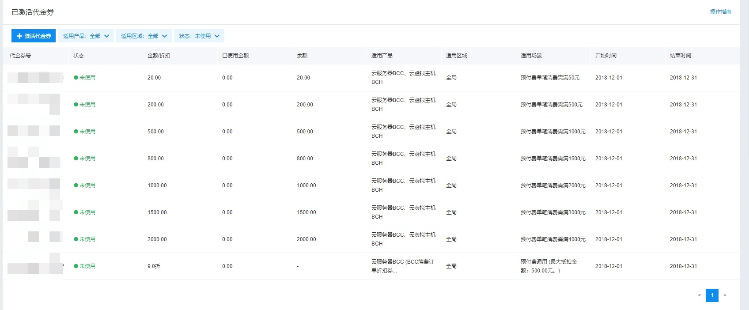Open the 操作指南 link

point(720,12)
